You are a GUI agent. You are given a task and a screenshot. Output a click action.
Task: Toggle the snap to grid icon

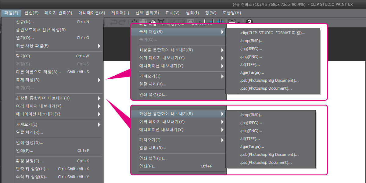(x=220, y=21)
